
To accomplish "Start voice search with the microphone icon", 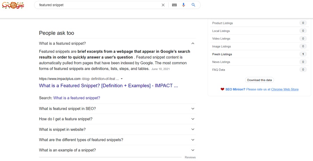I will [183, 5].
